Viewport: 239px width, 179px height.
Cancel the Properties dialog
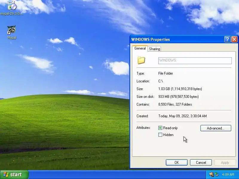tap(201, 163)
